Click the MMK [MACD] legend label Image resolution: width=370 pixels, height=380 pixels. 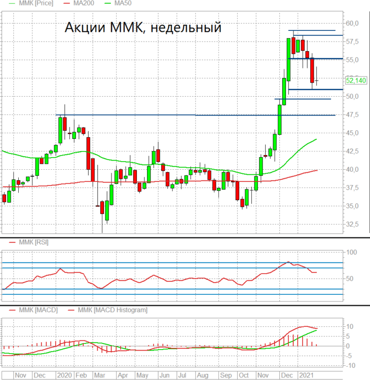(x=39, y=310)
